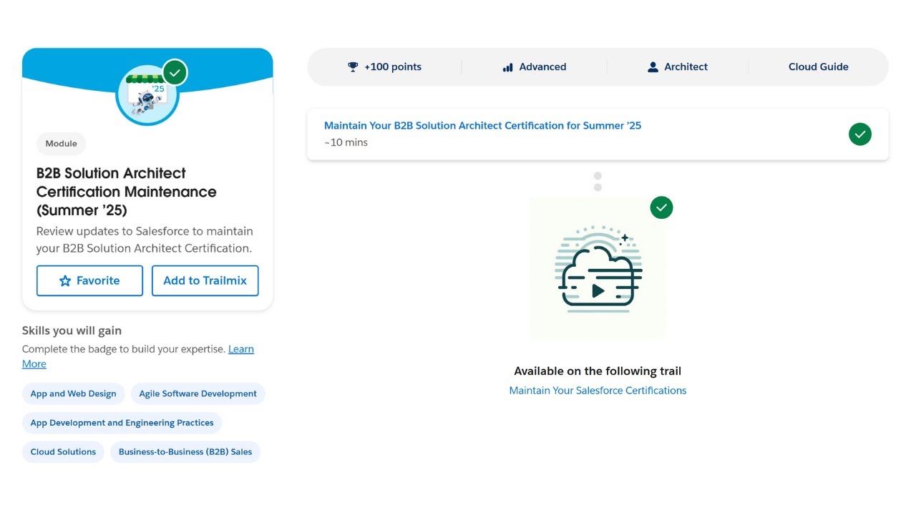916x515 pixels.
Task: Click green checkmark above the cloud trail image
Action: tap(661, 207)
